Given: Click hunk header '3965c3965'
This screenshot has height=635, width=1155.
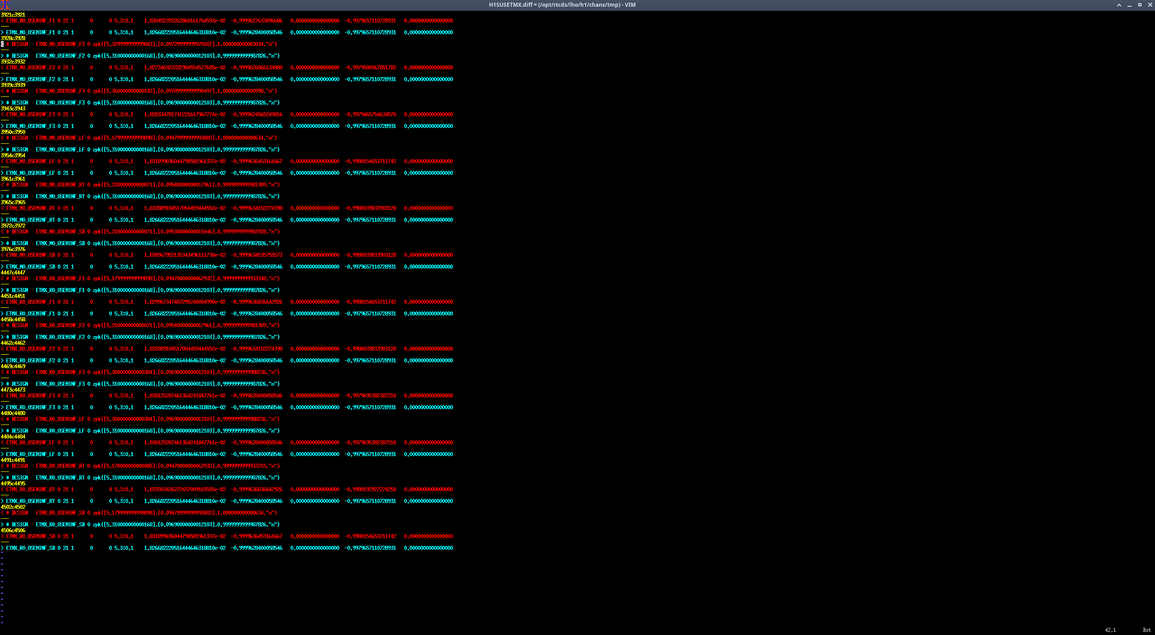Looking at the screenshot, I should click(13, 202).
